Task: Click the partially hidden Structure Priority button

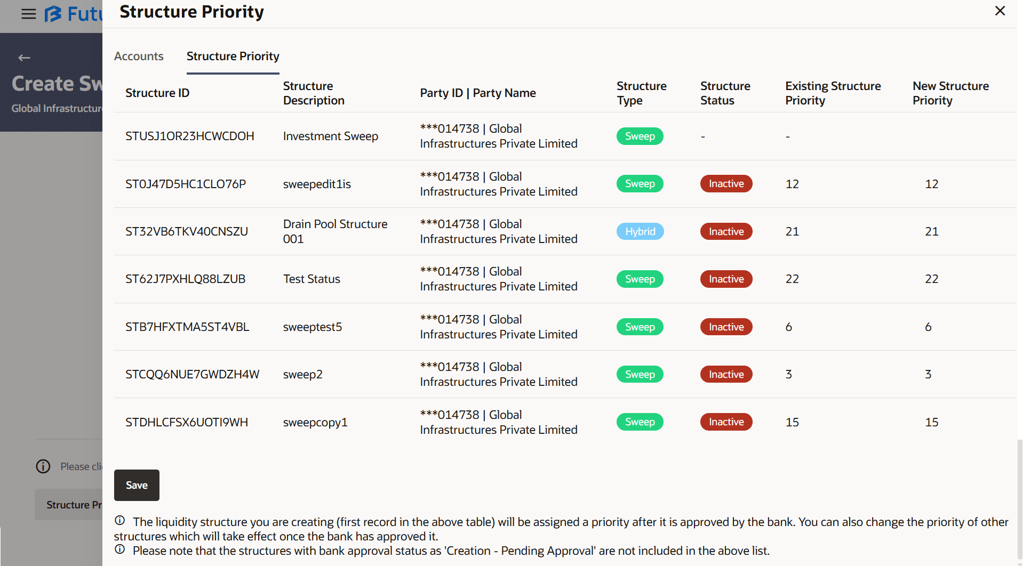Action: (69, 505)
